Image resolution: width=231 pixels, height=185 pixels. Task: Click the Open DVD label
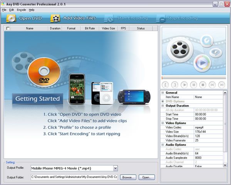point(30,18)
